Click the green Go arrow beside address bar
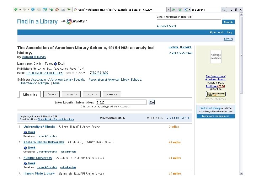Viewport: 256px width, 192px height. 174,10
